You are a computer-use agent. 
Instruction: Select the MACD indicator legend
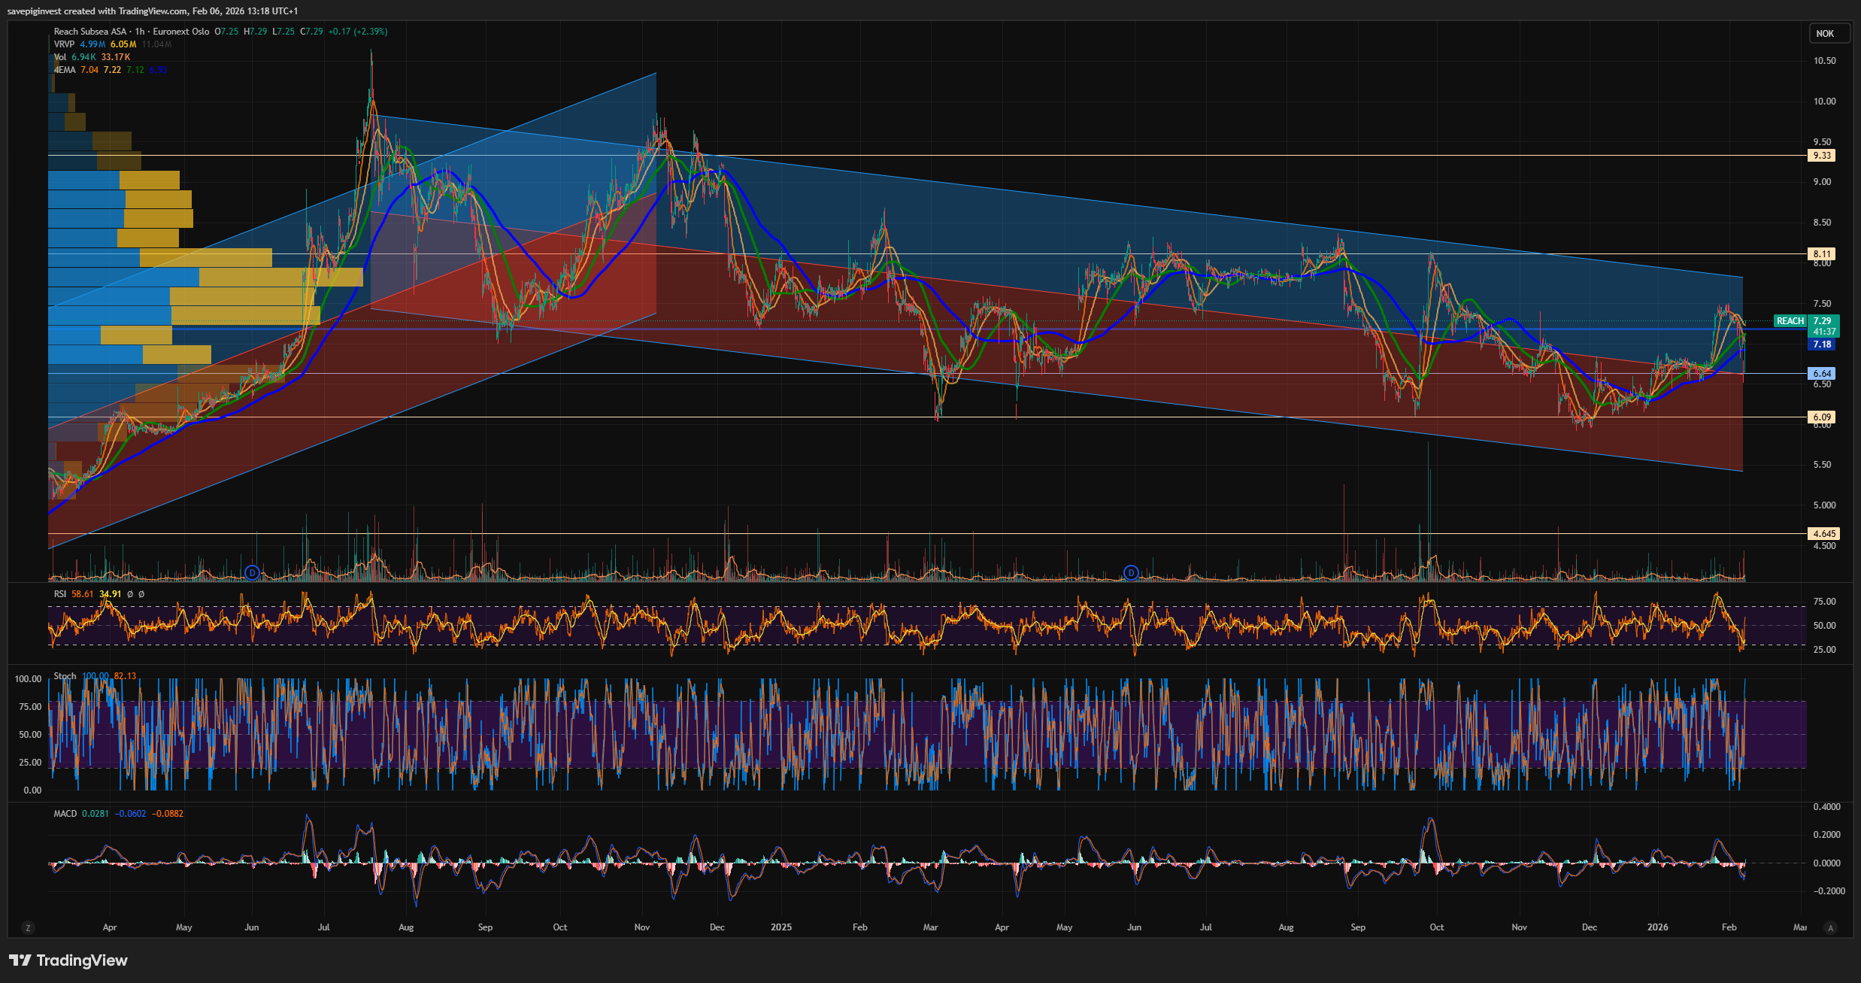click(65, 814)
